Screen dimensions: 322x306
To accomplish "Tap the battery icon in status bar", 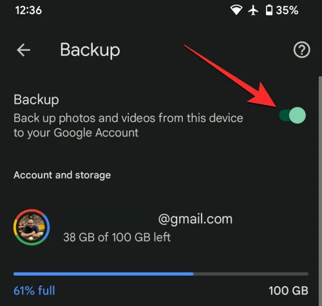I will [x=269, y=10].
